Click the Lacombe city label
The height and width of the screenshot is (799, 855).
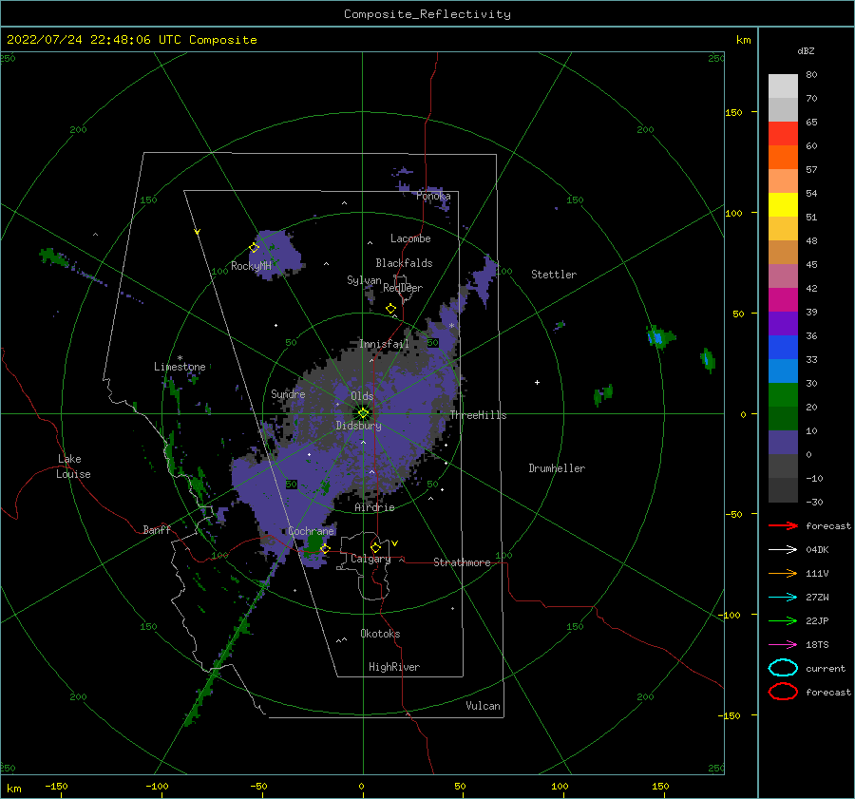(410, 238)
